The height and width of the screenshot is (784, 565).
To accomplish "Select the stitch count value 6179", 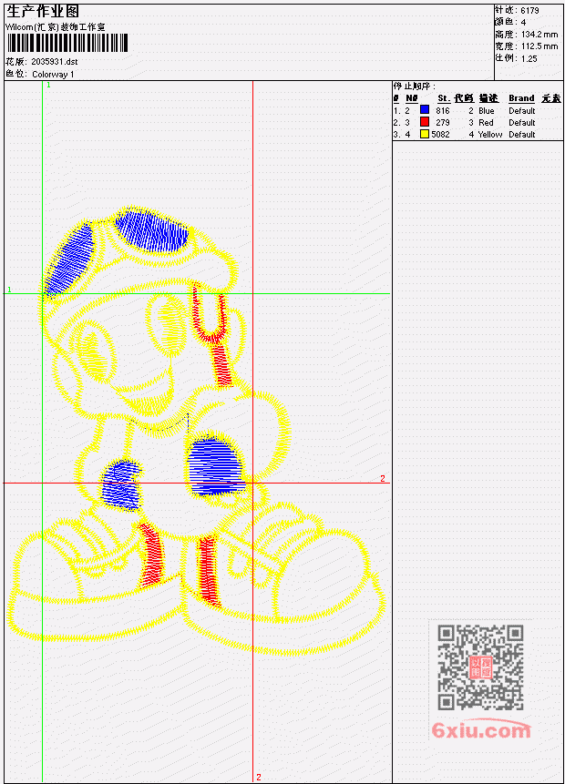I will click(529, 11).
